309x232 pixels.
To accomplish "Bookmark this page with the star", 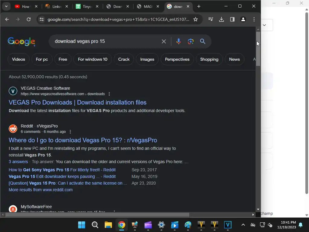I will [x=196, y=19].
